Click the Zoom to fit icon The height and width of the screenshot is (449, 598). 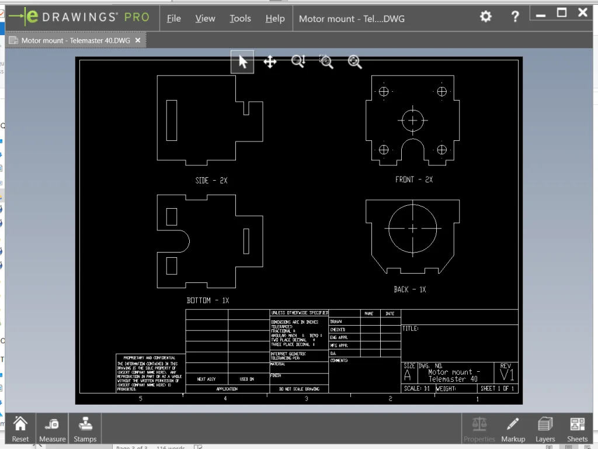click(354, 61)
